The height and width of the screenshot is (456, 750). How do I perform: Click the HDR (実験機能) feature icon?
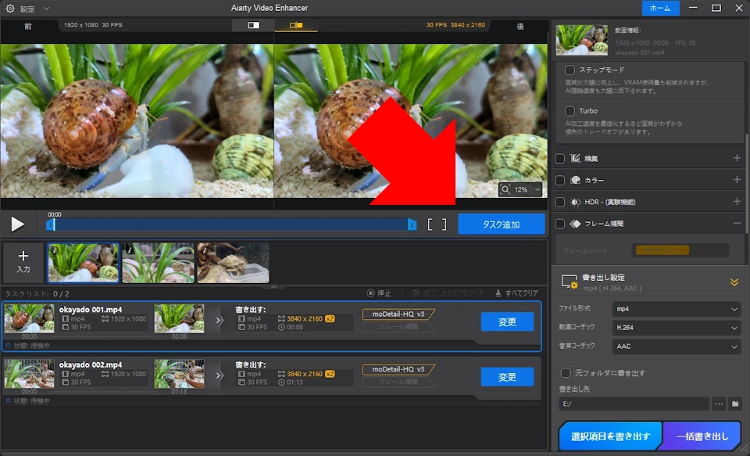[576, 202]
